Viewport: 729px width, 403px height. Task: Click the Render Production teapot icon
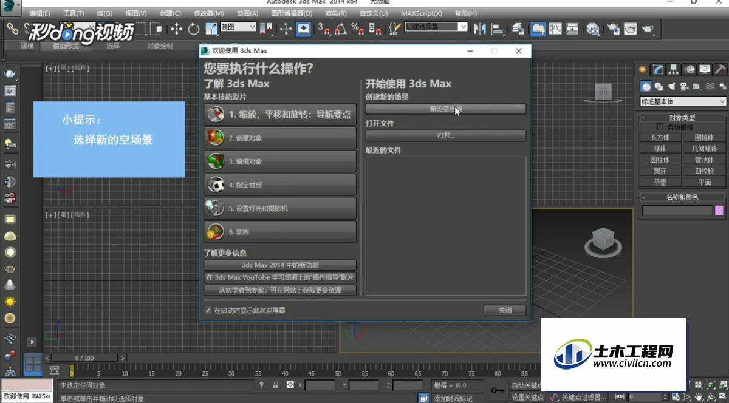(x=648, y=28)
